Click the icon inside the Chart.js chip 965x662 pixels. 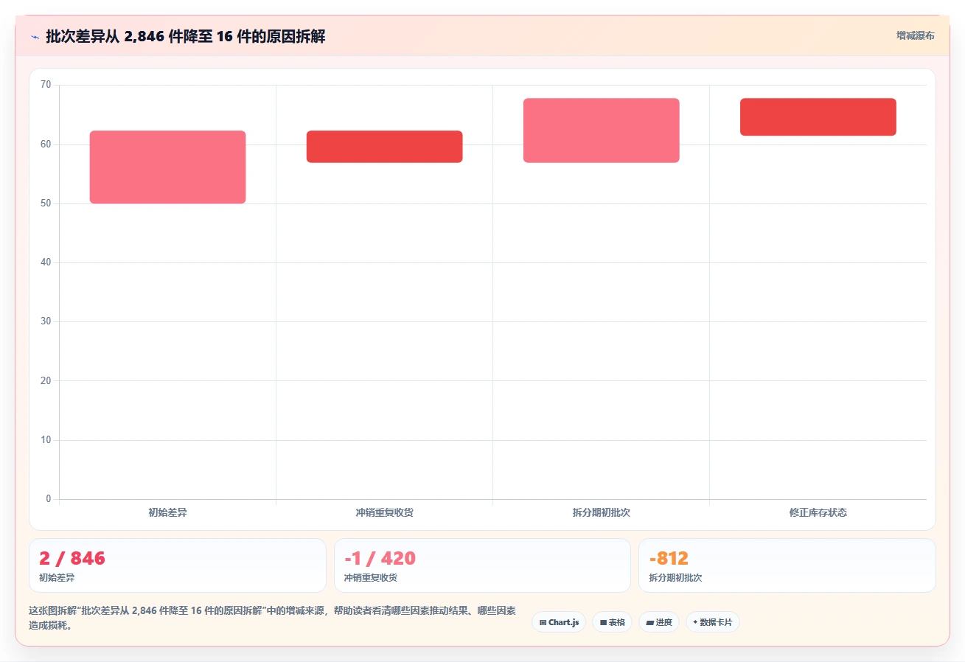(543, 623)
